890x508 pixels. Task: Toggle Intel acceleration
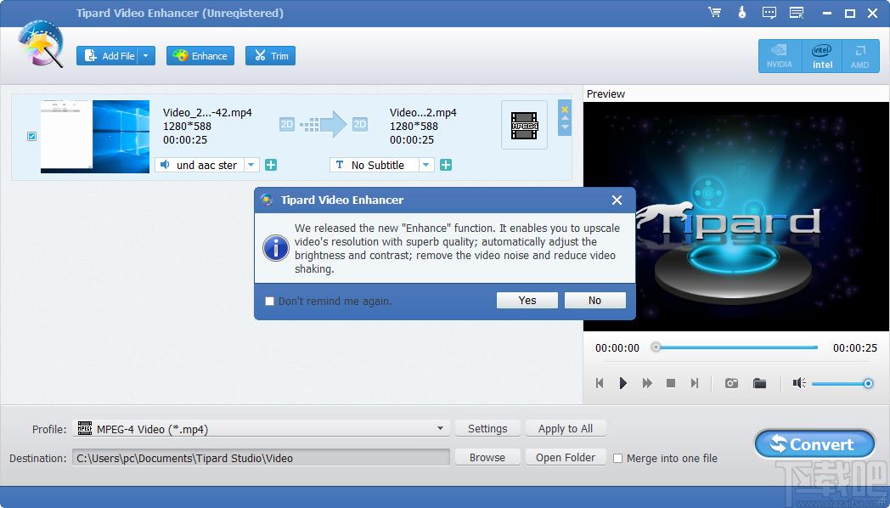click(x=822, y=56)
